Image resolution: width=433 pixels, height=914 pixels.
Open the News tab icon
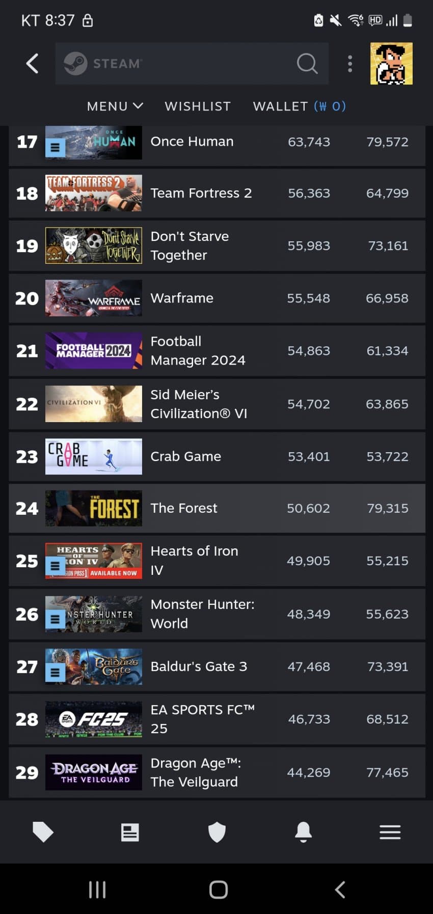(130, 832)
